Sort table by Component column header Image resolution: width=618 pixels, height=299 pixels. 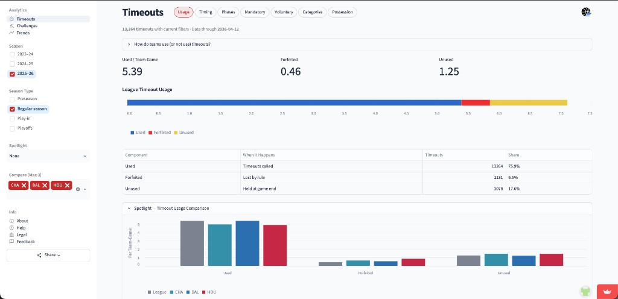click(x=181, y=155)
